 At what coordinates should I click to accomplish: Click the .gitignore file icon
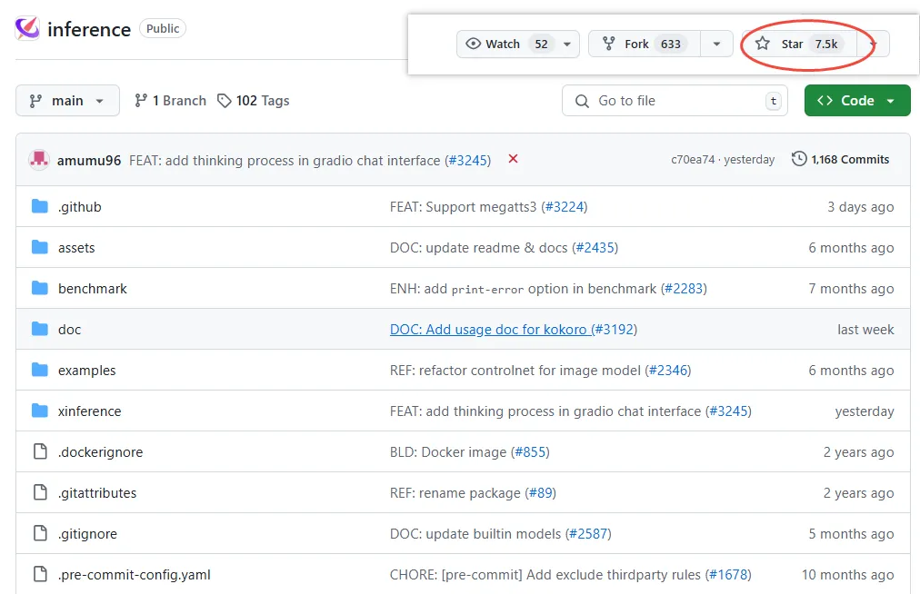point(40,533)
